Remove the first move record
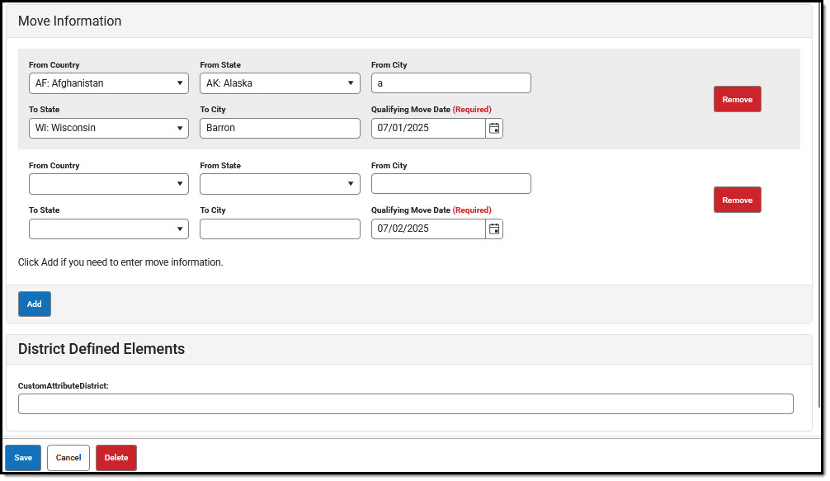This screenshot has height=481, width=830. [737, 99]
